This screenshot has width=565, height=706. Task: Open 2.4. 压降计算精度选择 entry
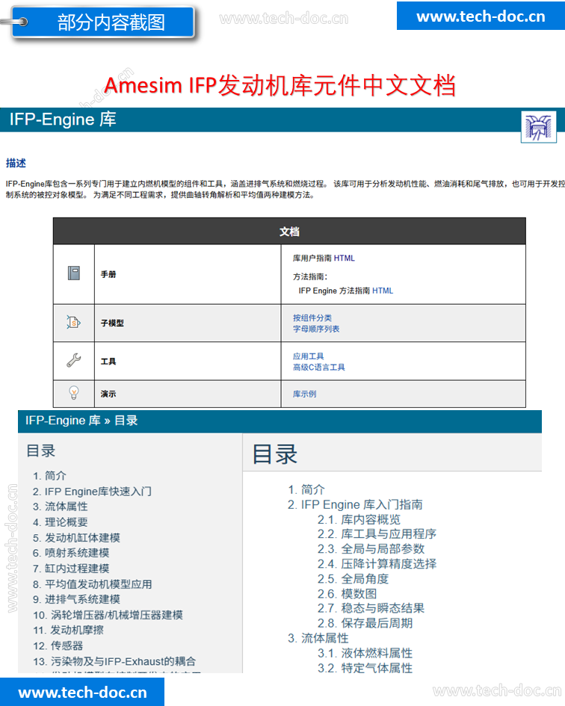[377, 564]
